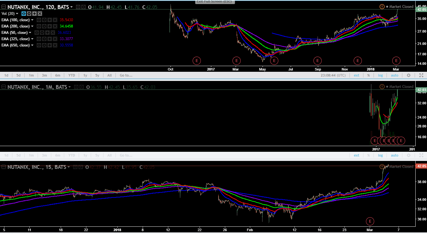The height and width of the screenshot is (234, 427).
Task: Open settings gear for Vol (20) indicator
Action: [29, 14]
